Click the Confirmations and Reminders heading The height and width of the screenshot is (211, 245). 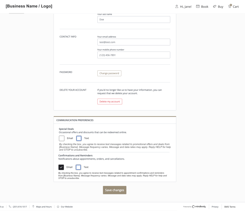(75, 156)
